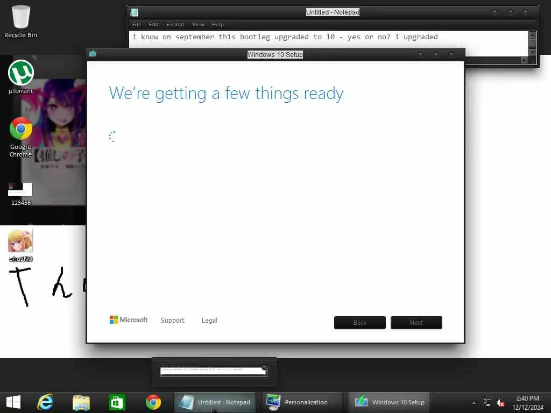Select the 123456 desktop file
Screen dimensions: 551x413
[20, 194]
